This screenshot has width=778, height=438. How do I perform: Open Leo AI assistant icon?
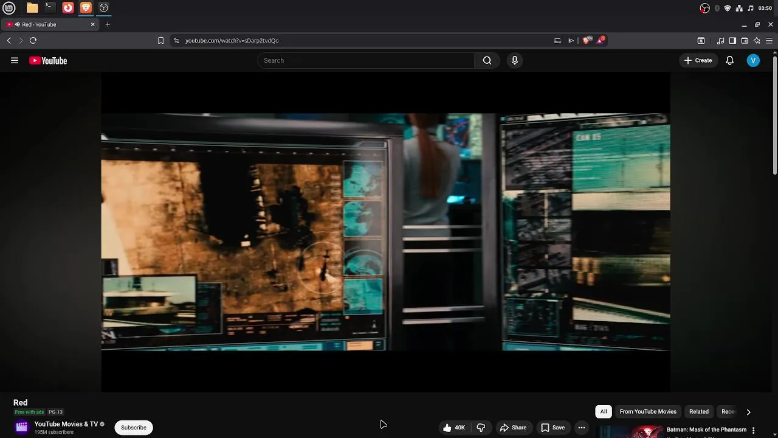[757, 41]
